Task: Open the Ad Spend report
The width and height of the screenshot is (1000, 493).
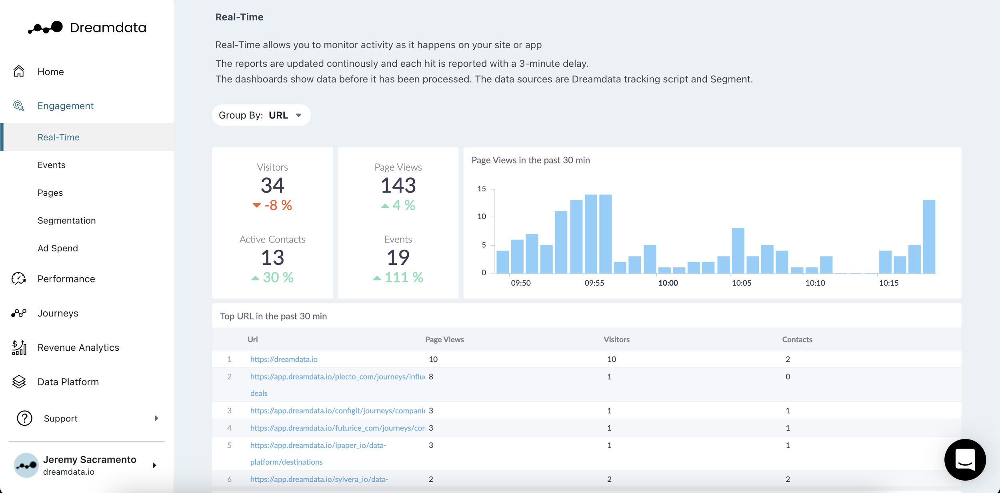Action: (58, 248)
